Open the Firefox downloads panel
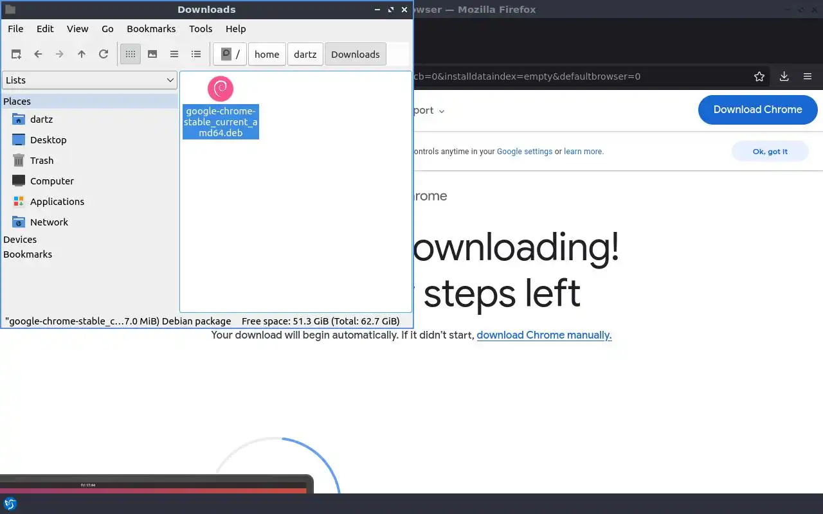 pos(784,76)
